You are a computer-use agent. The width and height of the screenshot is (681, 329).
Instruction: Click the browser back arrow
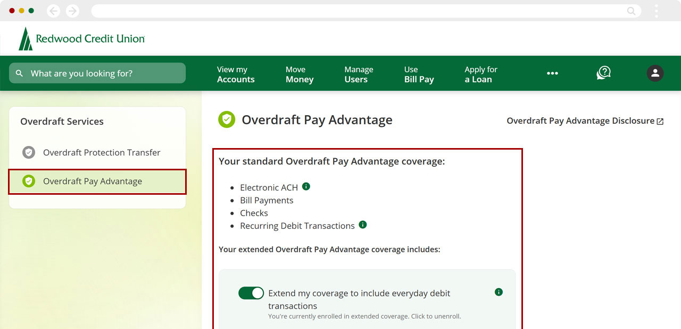[x=53, y=11]
